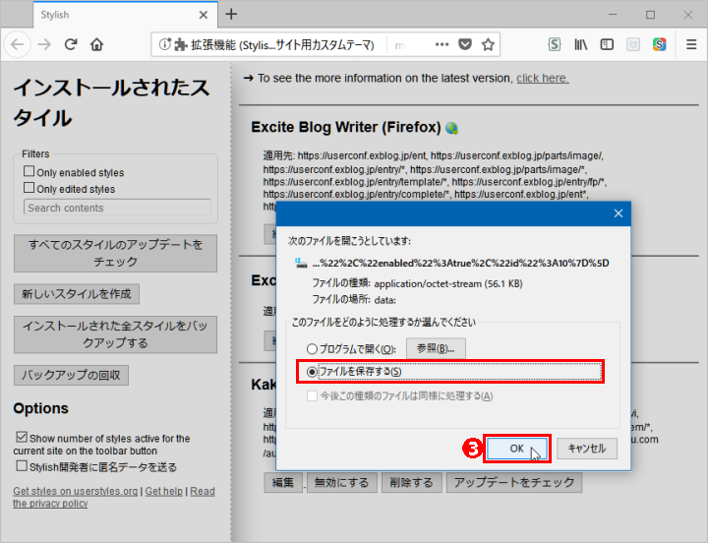This screenshot has width=708, height=543.
Task: Open a new tab with plus button
Action: click(231, 15)
